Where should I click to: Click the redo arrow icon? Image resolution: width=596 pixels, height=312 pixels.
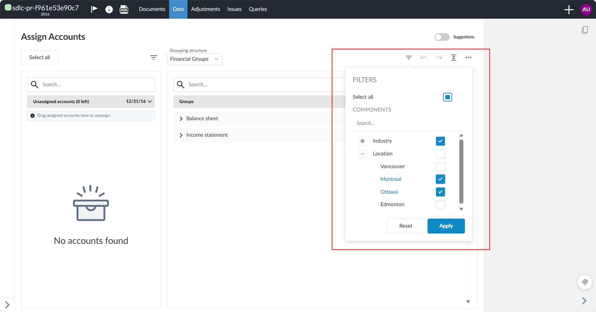pos(438,58)
